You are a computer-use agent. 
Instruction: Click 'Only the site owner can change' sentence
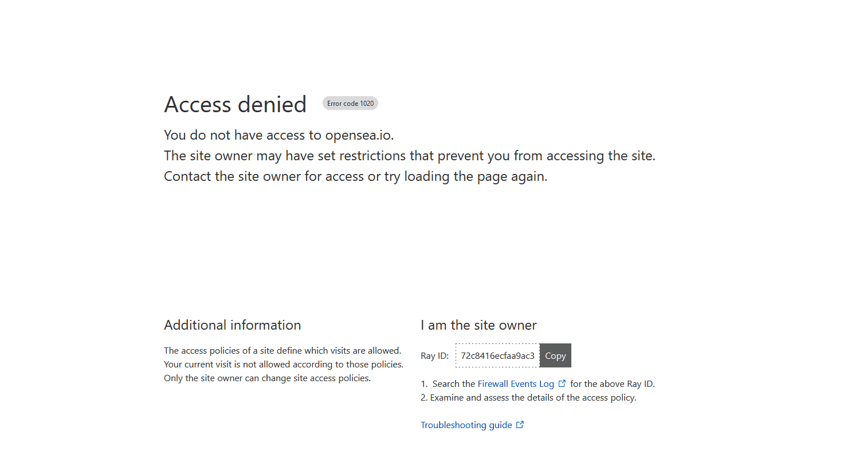(267, 378)
